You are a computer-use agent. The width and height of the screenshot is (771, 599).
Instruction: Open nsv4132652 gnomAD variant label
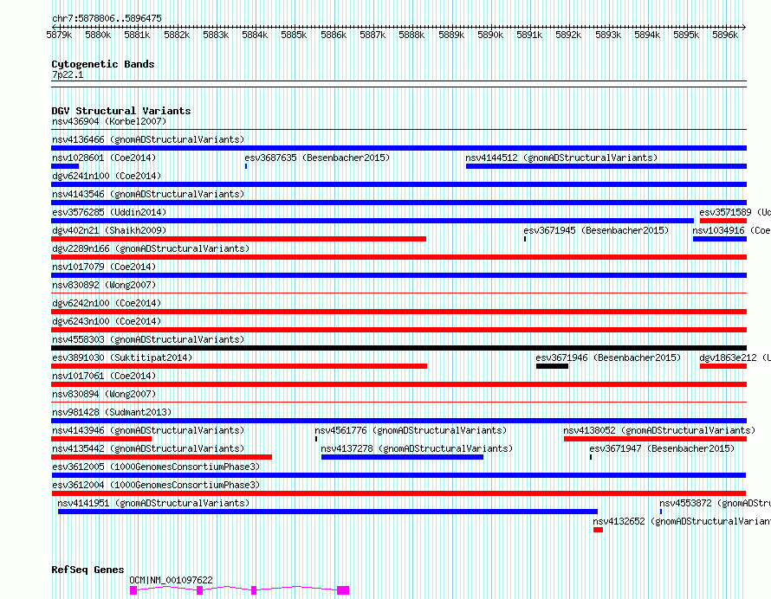[x=682, y=521]
